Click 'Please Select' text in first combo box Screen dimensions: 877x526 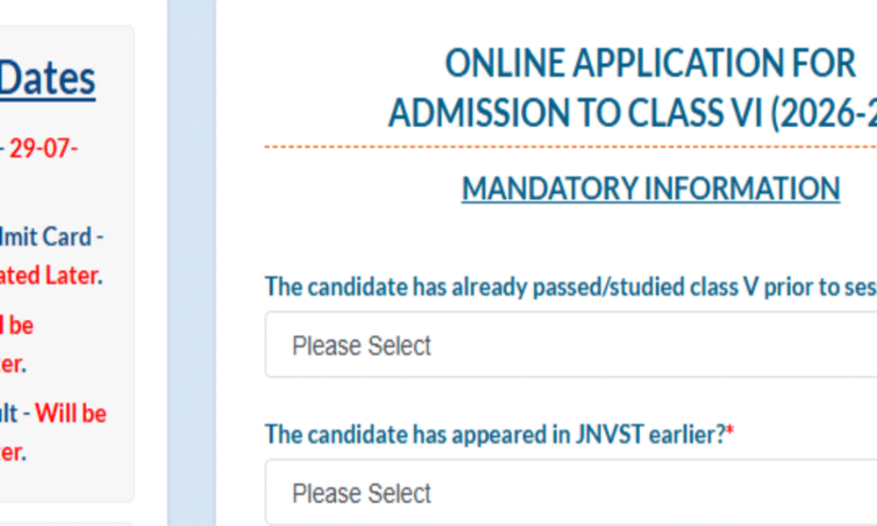pos(361,345)
